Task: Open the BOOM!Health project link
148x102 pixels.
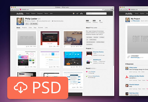Action: 97,60
